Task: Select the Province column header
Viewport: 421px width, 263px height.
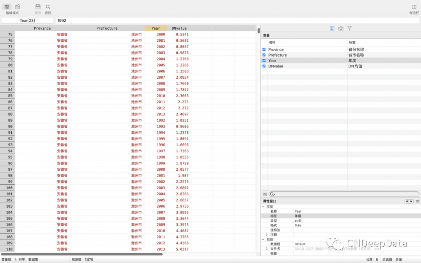Action: tap(42, 28)
